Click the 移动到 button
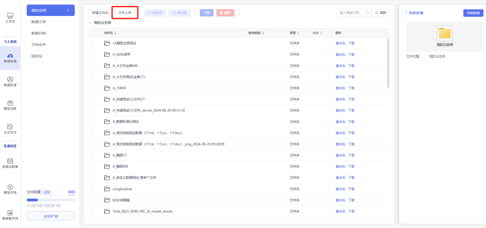The height and width of the screenshot is (228, 486). (x=179, y=13)
